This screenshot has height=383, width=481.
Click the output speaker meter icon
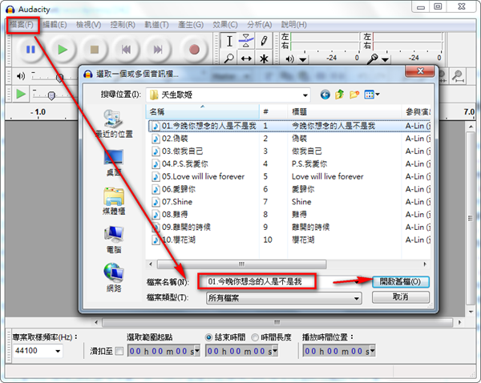(289, 58)
